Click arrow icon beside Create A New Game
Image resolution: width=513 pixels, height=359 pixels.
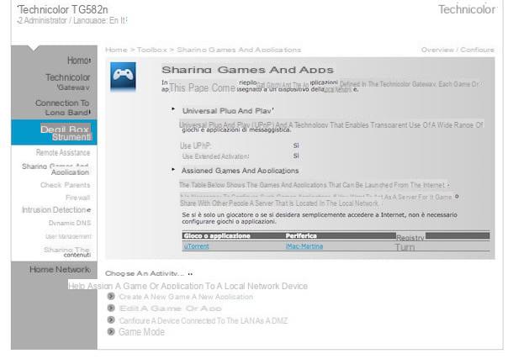[x=111, y=296]
